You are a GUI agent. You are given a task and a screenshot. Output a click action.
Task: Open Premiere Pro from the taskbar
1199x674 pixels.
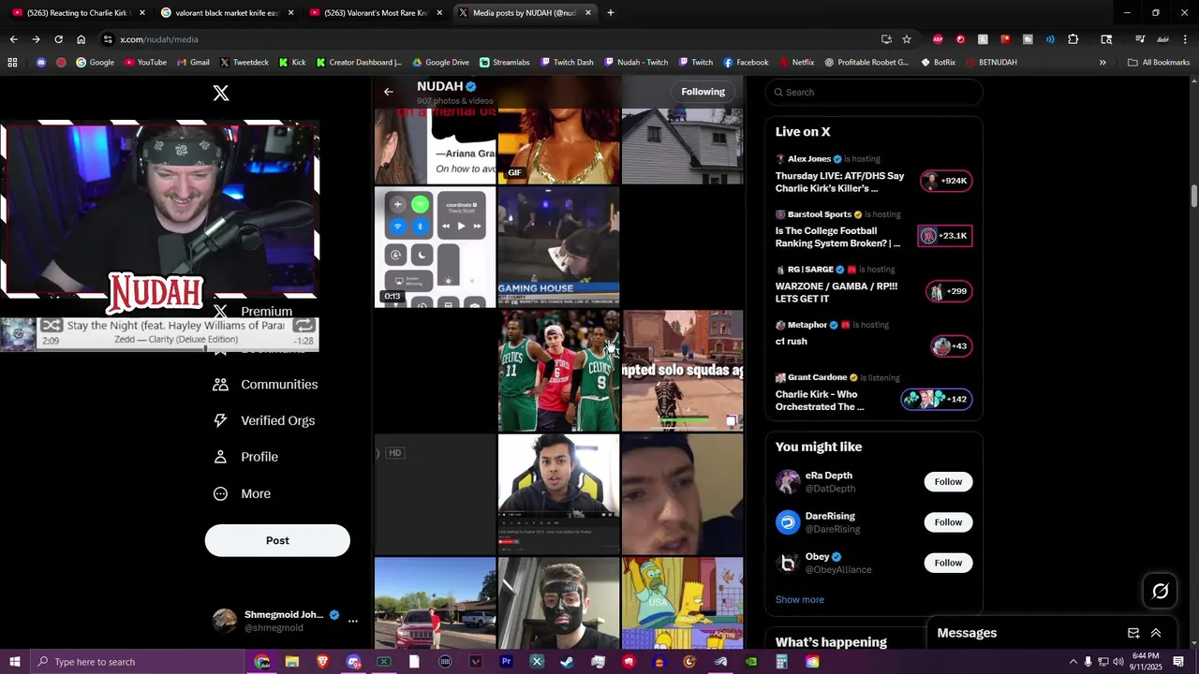tap(507, 662)
